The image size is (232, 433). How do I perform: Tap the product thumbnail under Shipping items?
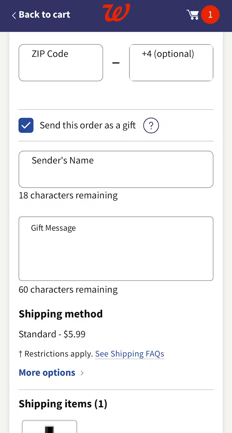click(x=49, y=427)
